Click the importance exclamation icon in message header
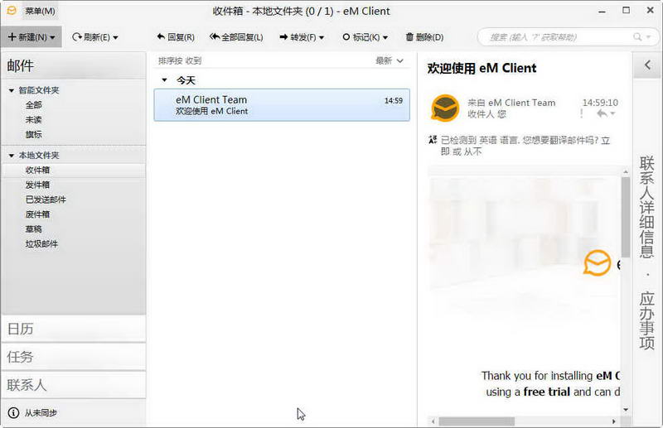The height and width of the screenshot is (428, 663). [582, 113]
